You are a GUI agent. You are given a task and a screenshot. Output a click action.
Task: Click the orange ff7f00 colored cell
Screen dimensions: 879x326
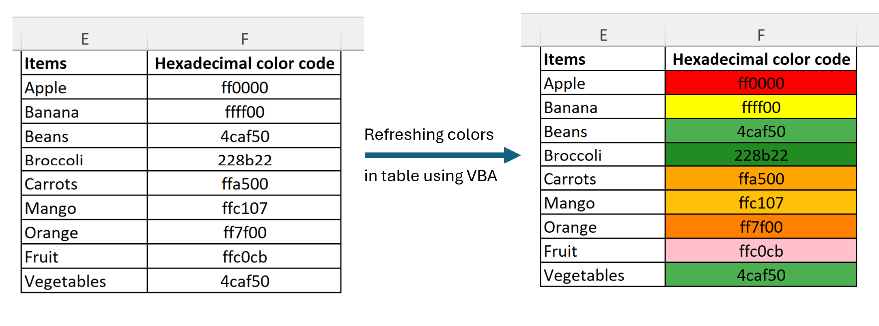[x=761, y=227]
